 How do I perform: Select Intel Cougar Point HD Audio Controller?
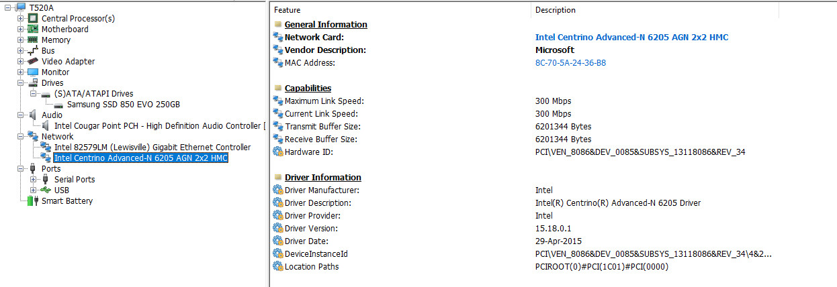point(160,125)
